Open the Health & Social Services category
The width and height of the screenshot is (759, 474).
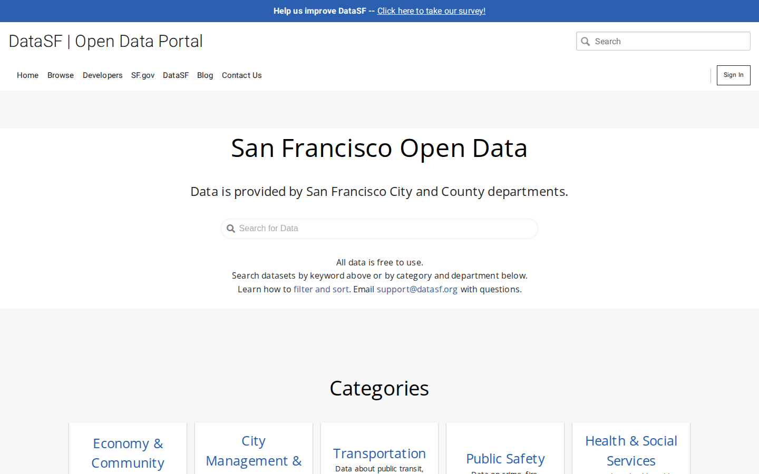631,451
